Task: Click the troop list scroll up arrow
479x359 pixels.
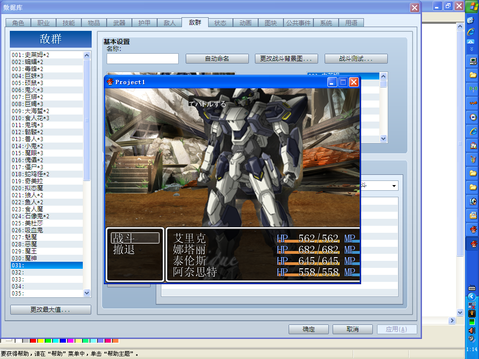Action: point(87,55)
